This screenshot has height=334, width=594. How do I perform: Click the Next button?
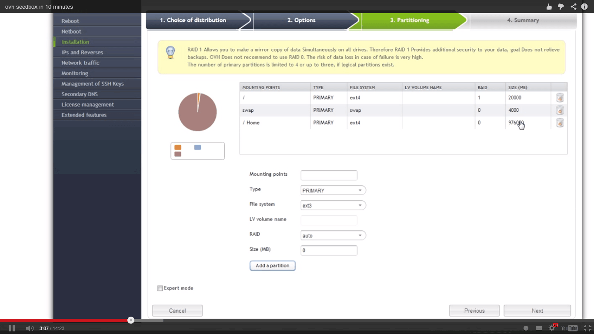click(537, 311)
